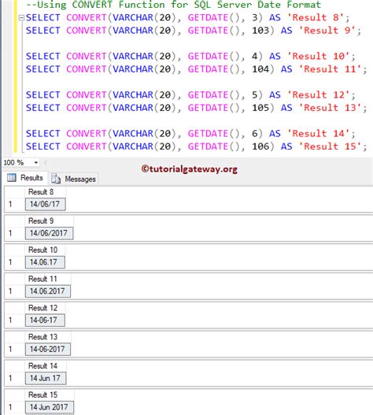373x415 pixels.
Task: Select the 14/06/2017 result cell
Action: click(50, 233)
